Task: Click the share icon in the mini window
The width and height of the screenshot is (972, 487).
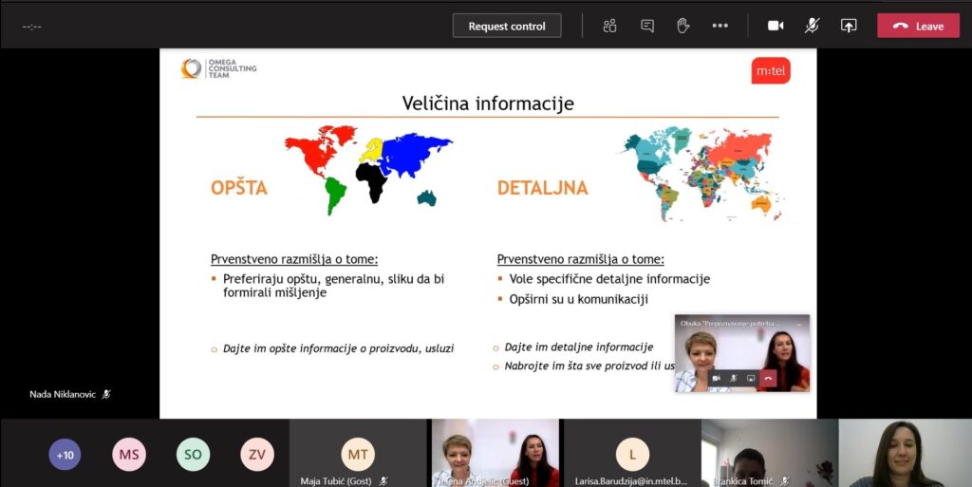Action: (x=751, y=378)
